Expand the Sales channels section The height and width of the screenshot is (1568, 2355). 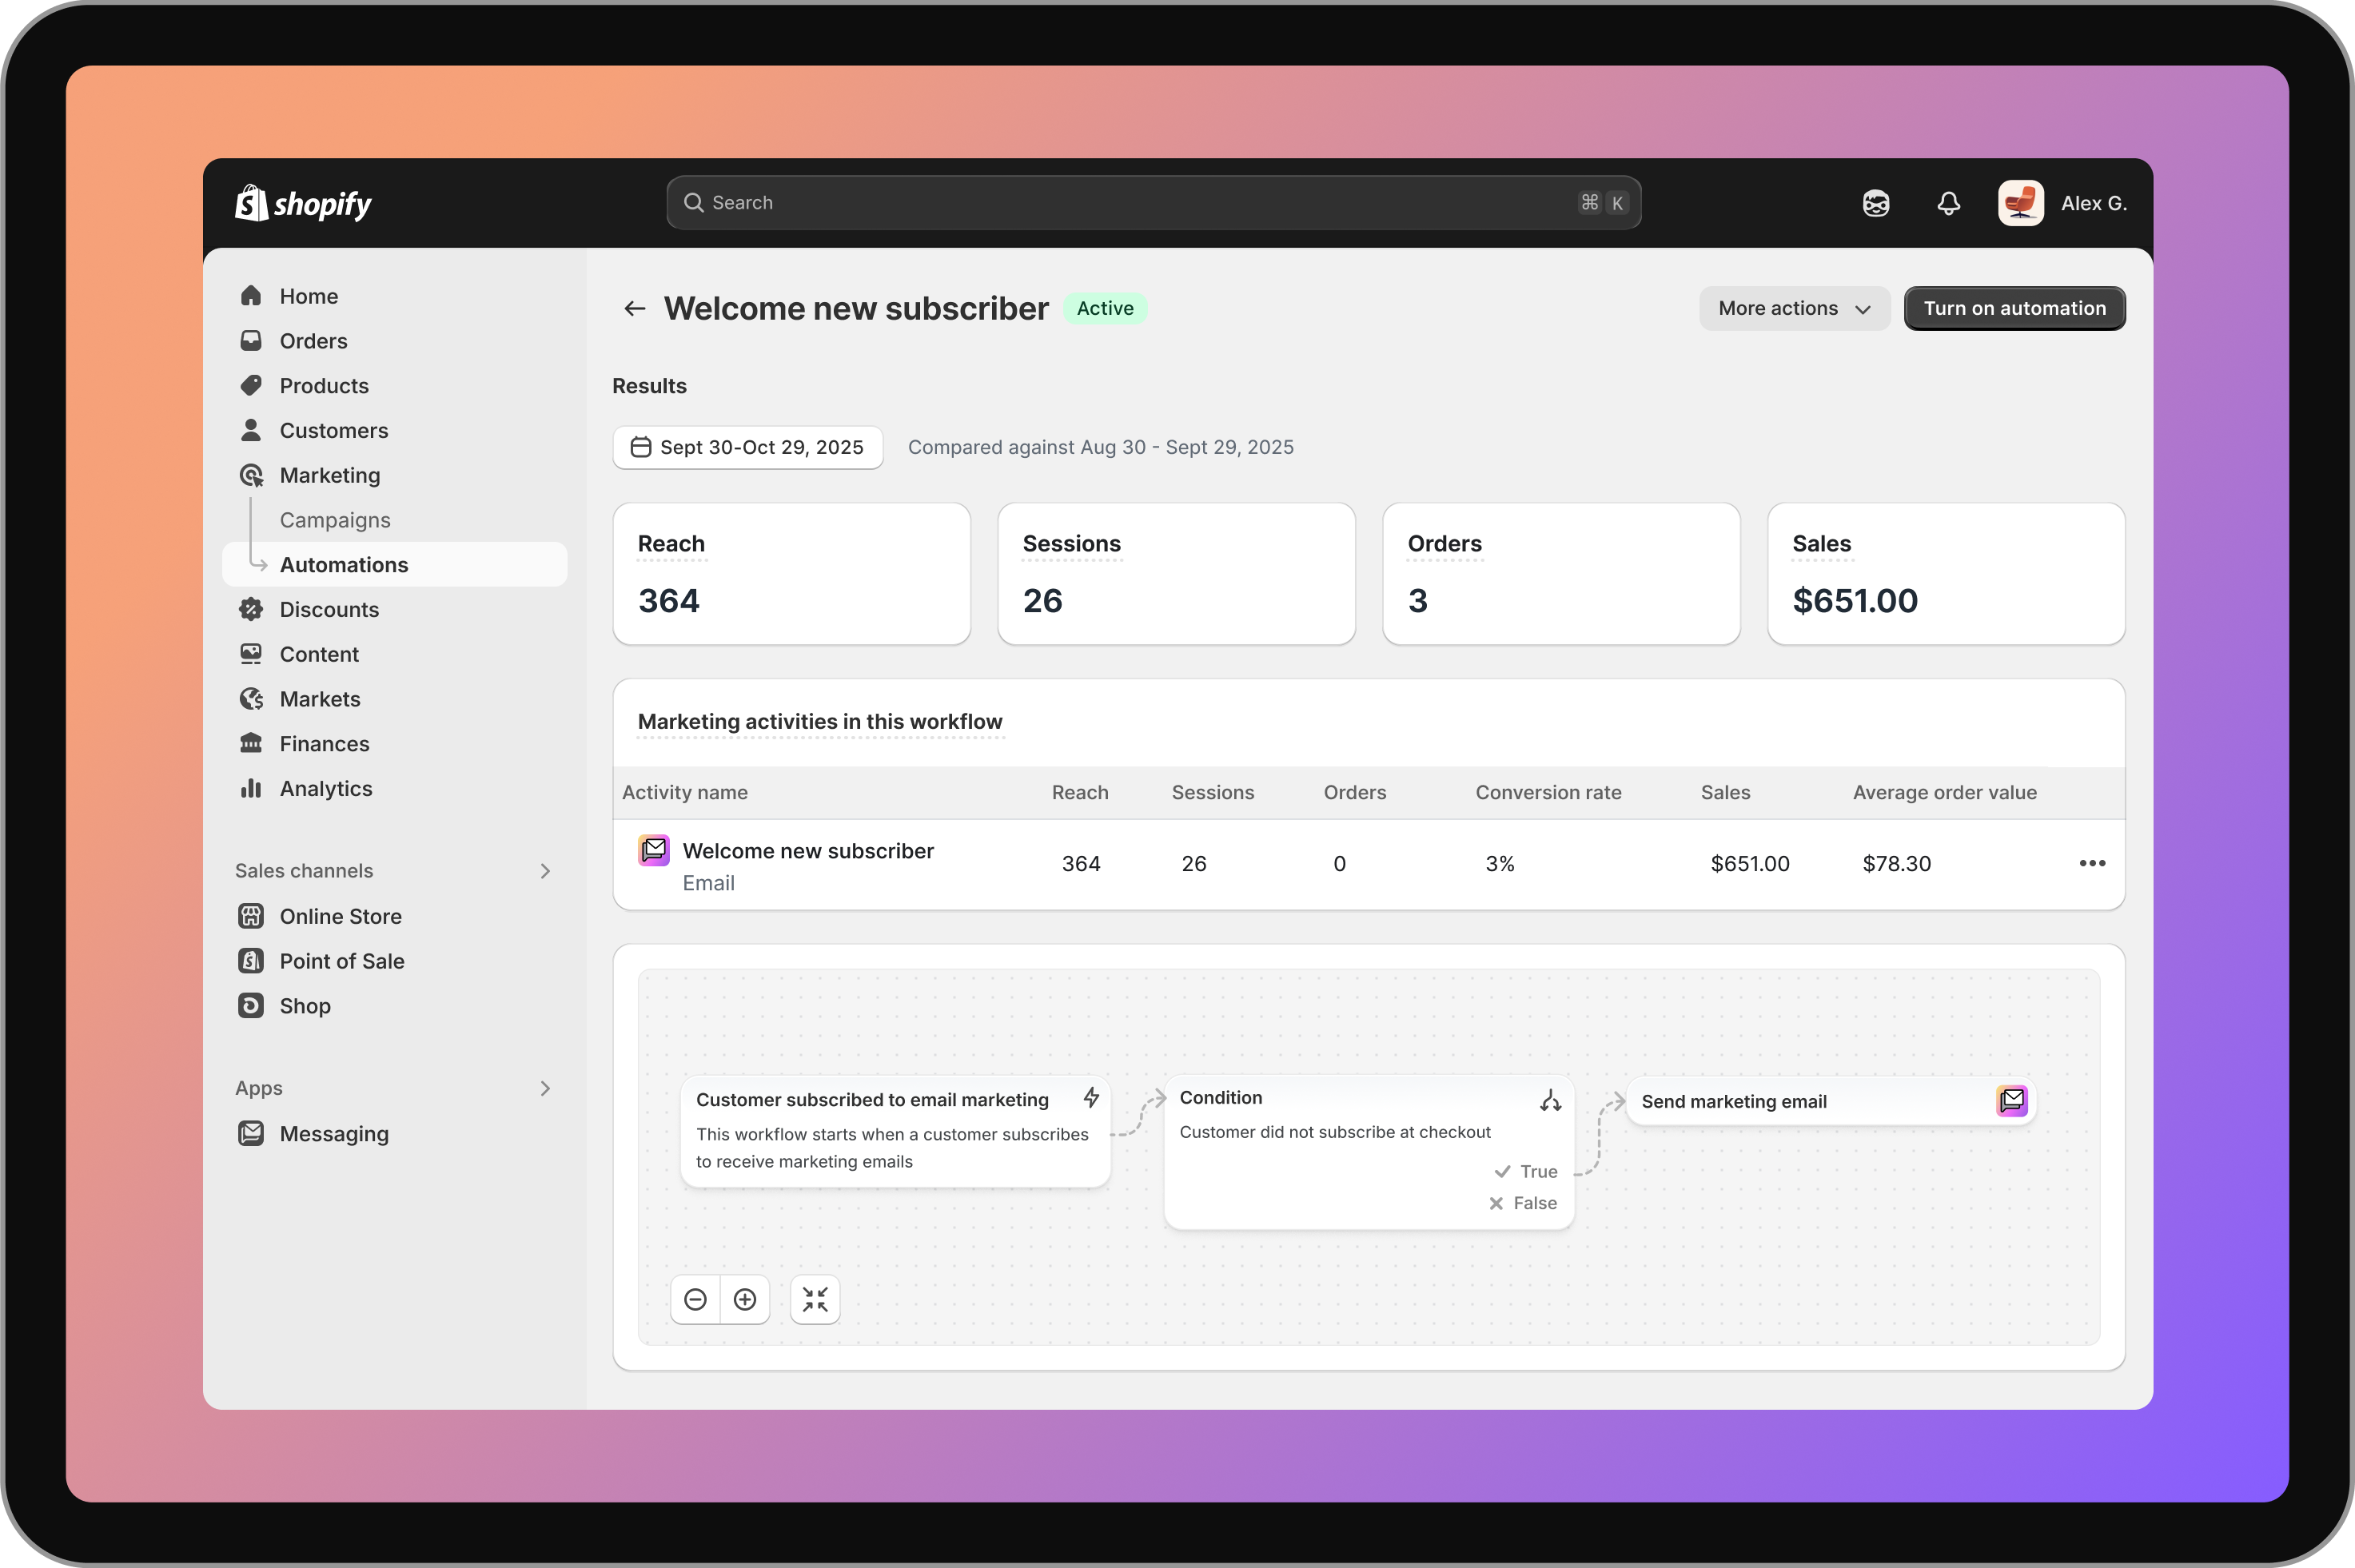coord(545,870)
